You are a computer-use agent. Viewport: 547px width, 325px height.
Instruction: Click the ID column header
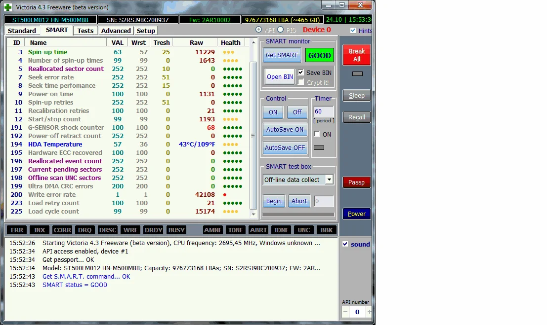16,42
